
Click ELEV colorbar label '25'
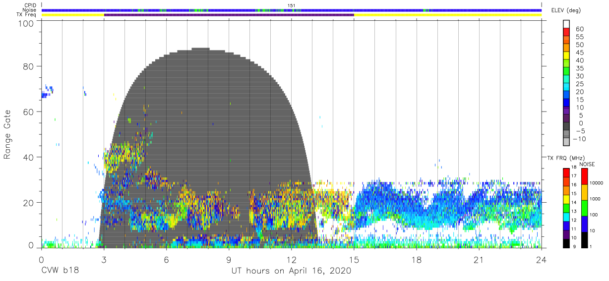pos(579,84)
